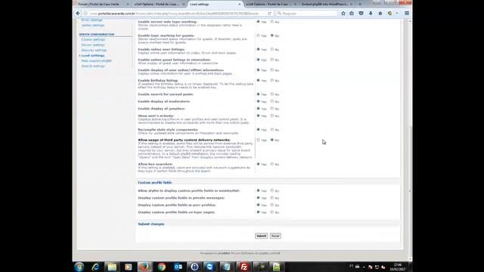This screenshot has height=272, width=484.
Task: Enable third party content delivery networks Yes
Action: [x=259, y=140]
